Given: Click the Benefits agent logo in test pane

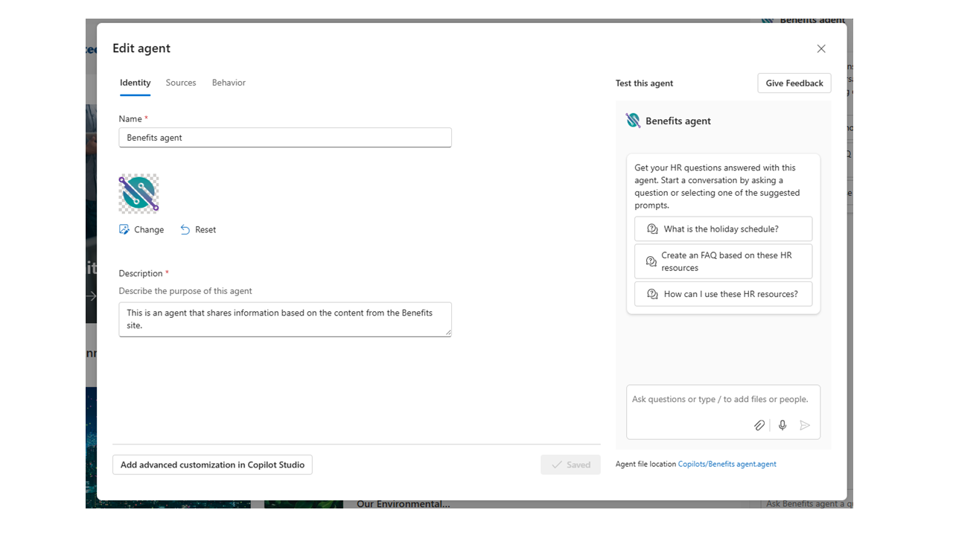Looking at the screenshot, I should pyautogui.click(x=633, y=121).
